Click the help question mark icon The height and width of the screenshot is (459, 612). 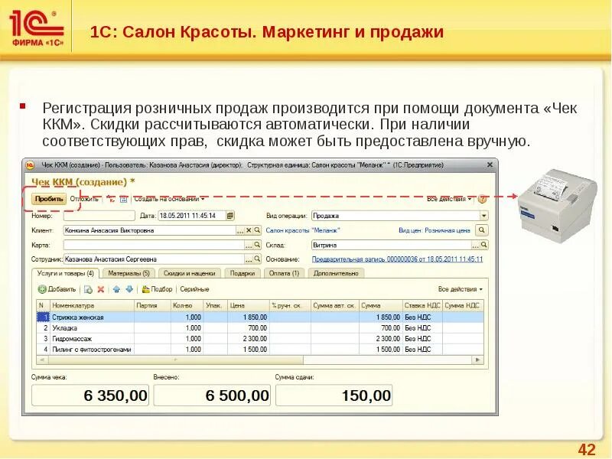[x=483, y=199]
